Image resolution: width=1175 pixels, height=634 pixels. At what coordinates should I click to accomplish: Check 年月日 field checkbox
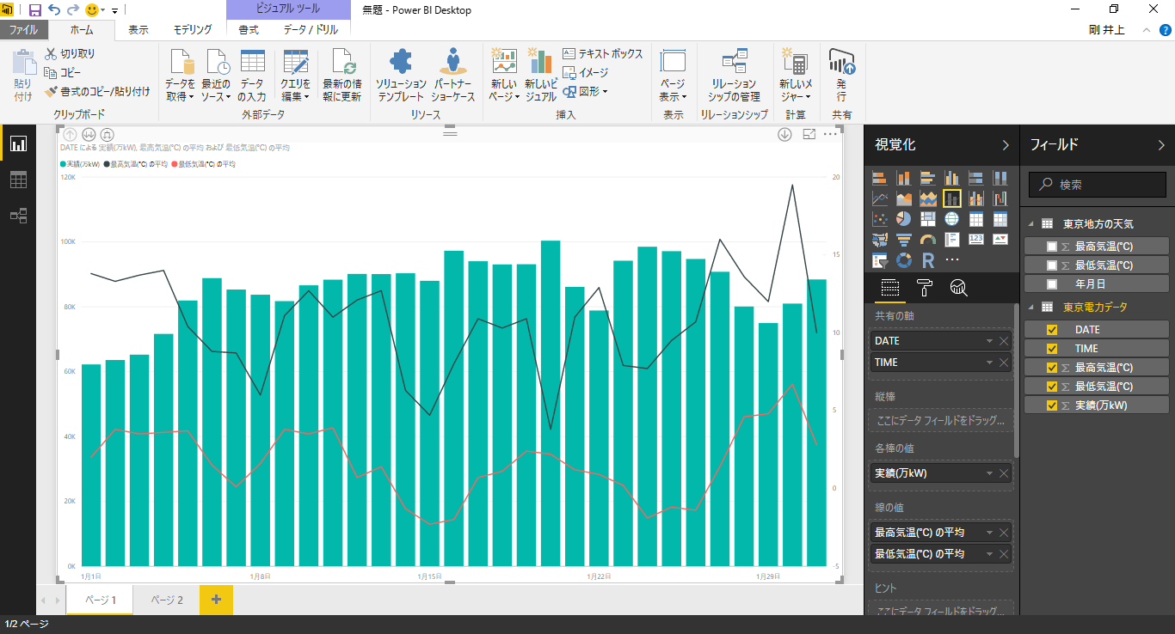point(1051,284)
